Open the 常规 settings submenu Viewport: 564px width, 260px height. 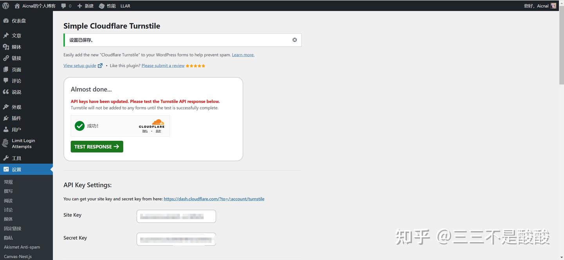(8, 182)
